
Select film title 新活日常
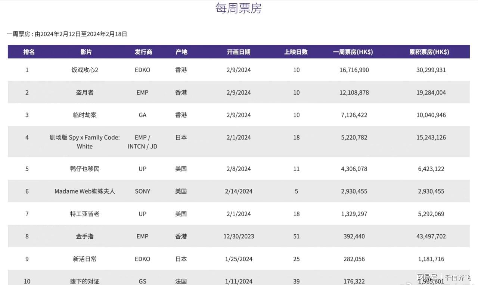click(85, 259)
